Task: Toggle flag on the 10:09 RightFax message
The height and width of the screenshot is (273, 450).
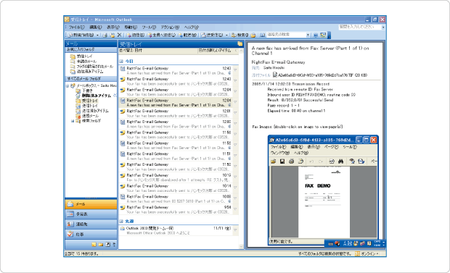Action: [x=235, y=198]
